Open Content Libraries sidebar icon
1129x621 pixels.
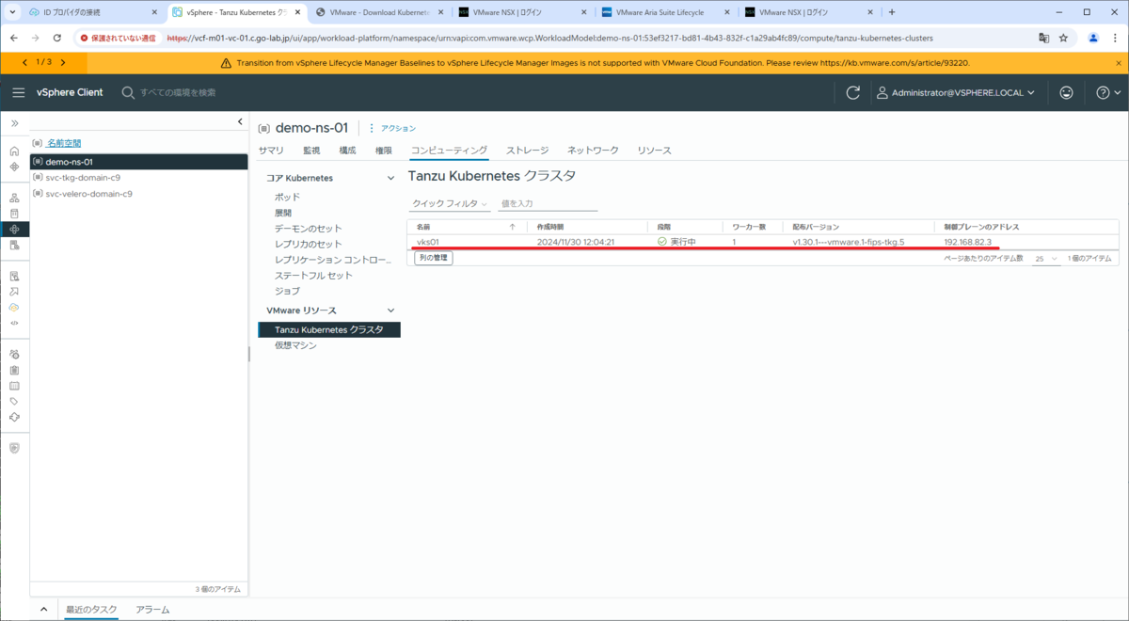tap(14, 214)
